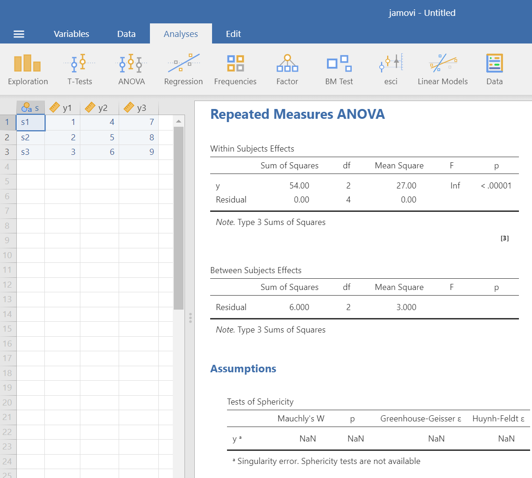This screenshot has height=478, width=532.
Task: Open the hamburger main menu
Action: tap(19, 34)
